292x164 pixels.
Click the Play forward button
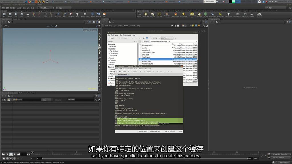coord(14,154)
